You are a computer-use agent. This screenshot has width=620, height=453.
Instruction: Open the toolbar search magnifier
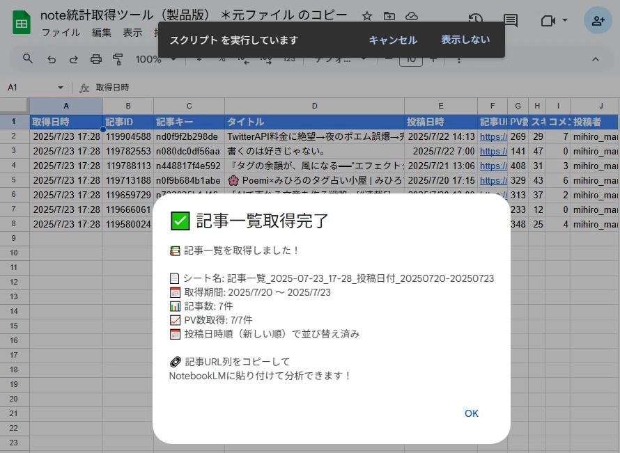click(x=27, y=59)
